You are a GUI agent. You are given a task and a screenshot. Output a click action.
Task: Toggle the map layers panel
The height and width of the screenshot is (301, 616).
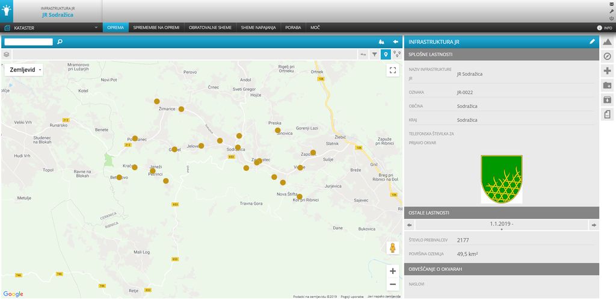7,54
